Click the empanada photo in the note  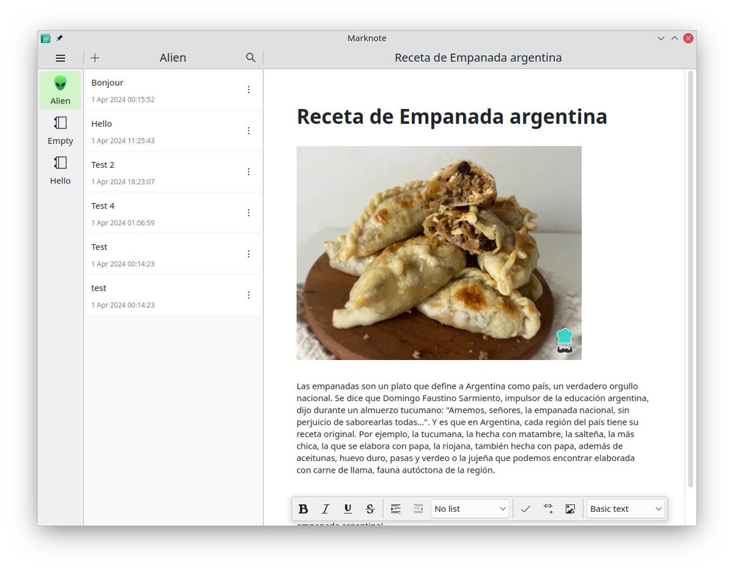pos(439,253)
